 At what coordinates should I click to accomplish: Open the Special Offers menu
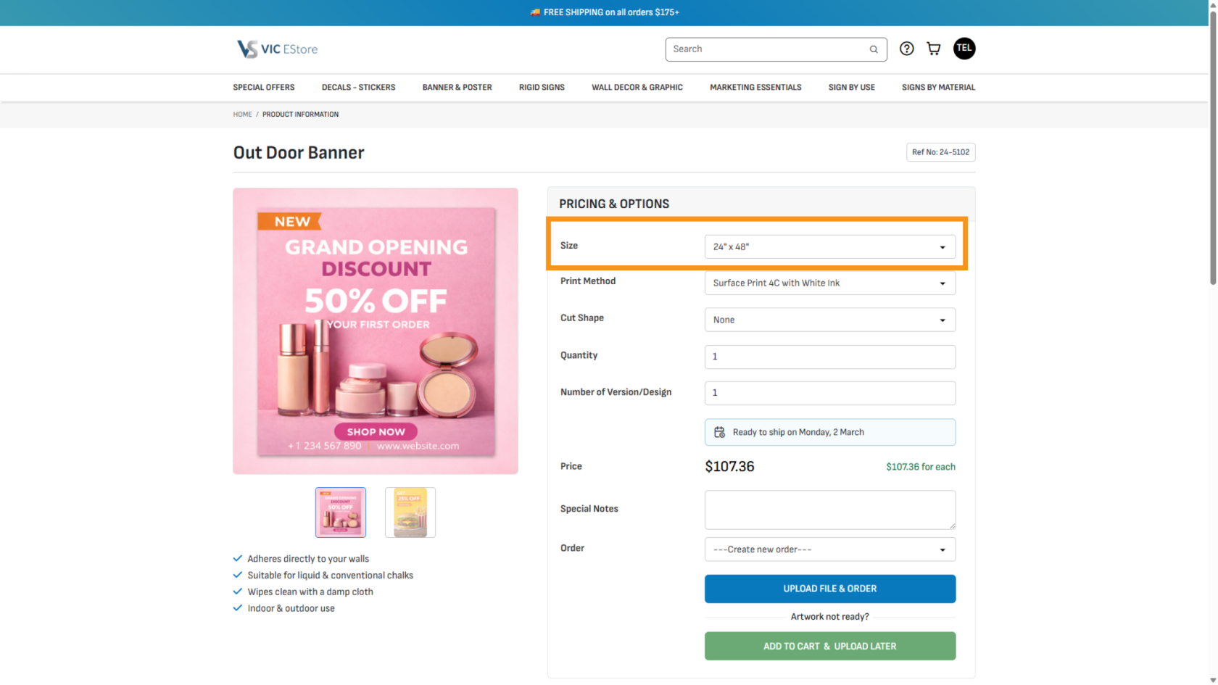pyautogui.click(x=264, y=88)
